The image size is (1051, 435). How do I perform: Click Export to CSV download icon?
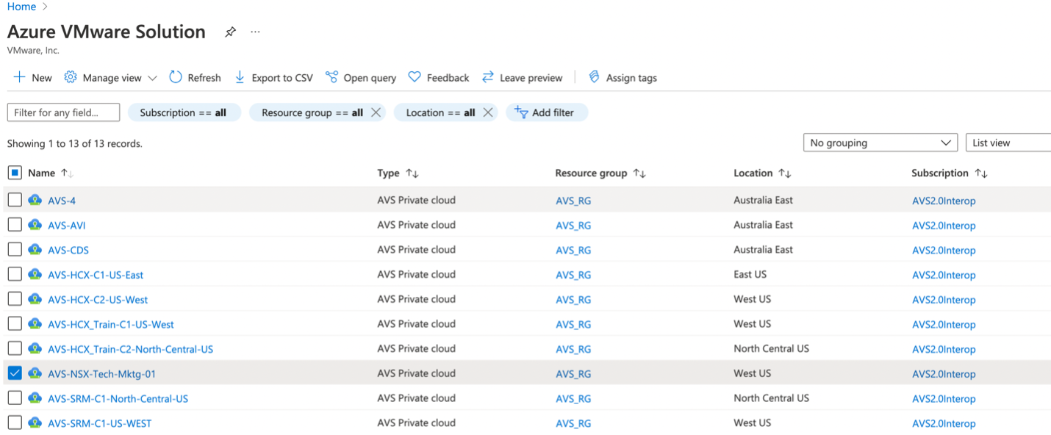240,77
